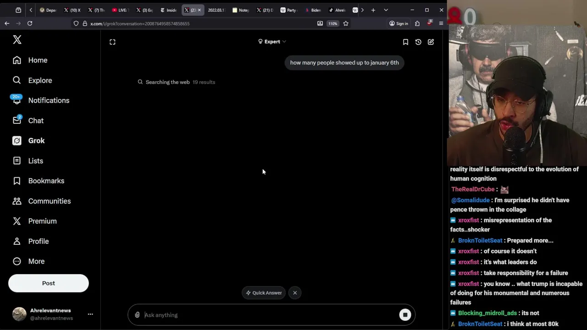Reload the page with refresh icon
This screenshot has height=330, width=587.
pyautogui.click(x=30, y=23)
